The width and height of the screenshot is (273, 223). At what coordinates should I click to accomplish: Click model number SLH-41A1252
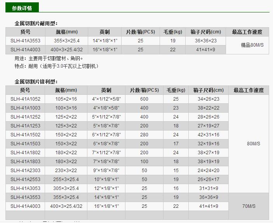[25, 117]
